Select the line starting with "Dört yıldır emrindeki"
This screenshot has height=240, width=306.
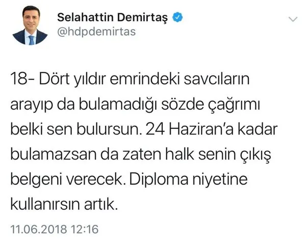click(x=144, y=79)
